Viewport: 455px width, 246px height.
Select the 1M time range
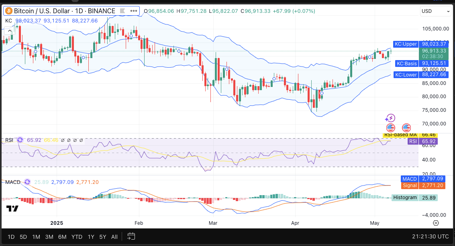click(x=36, y=237)
